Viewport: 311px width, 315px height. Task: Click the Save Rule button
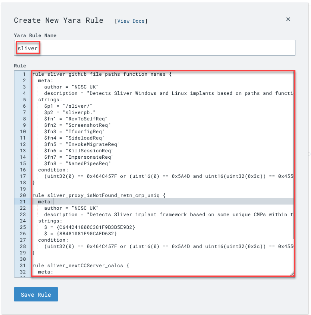pyautogui.click(x=36, y=294)
